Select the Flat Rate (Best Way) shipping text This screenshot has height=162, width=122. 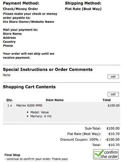pyautogui.click(x=83, y=9)
